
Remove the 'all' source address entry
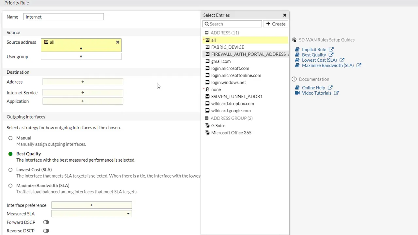pyautogui.click(x=118, y=42)
